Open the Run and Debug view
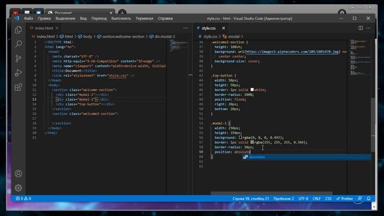The height and width of the screenshot is (216, 384). tap(19, 73)
